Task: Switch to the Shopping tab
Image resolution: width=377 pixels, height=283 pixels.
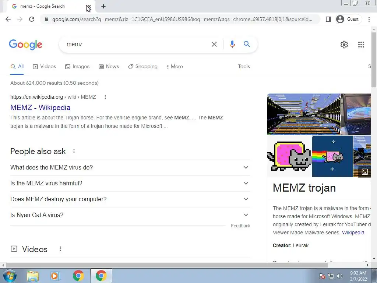Action: 143,67
